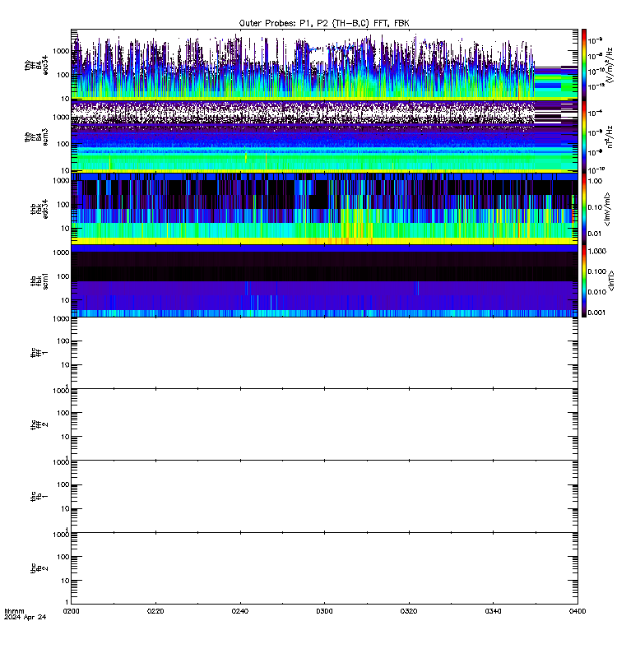
Task: Click the '0.01' color bar tick value
Action: click(595, 234)
